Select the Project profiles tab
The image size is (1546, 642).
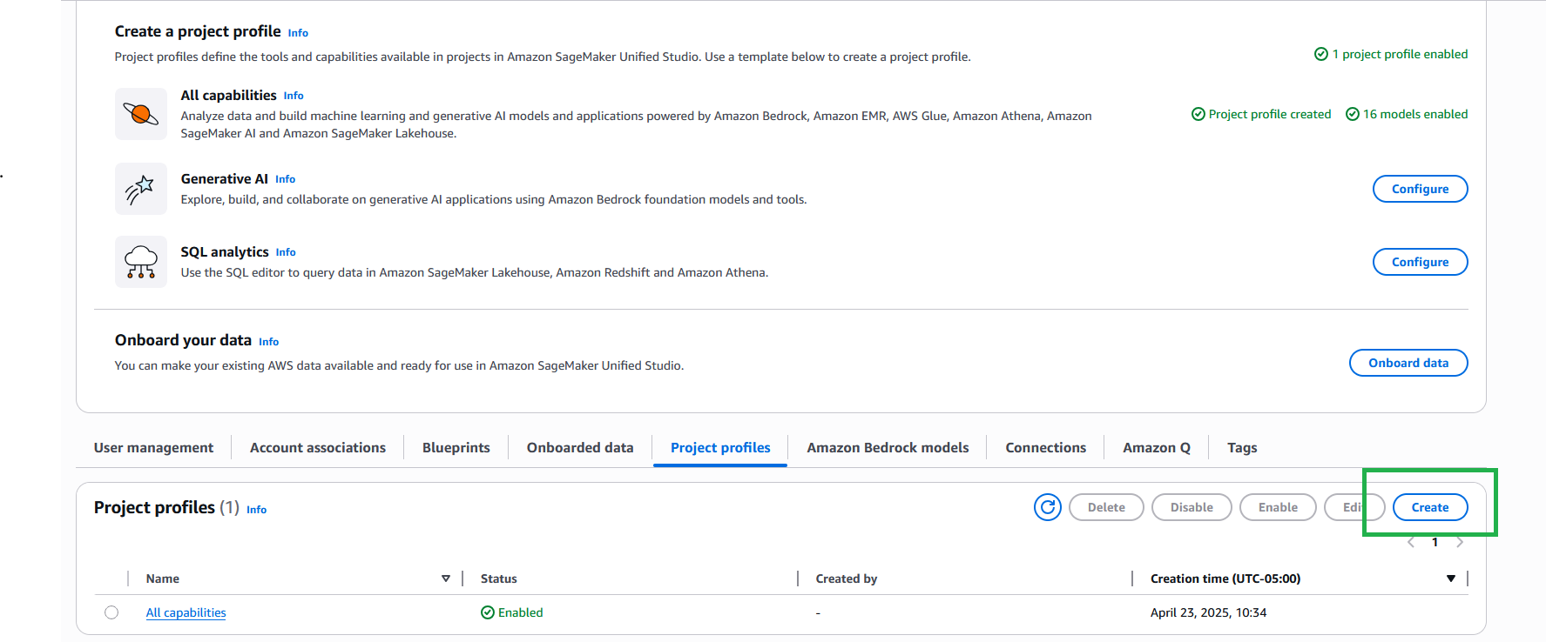pyautogui.click(x=720, y=447)
